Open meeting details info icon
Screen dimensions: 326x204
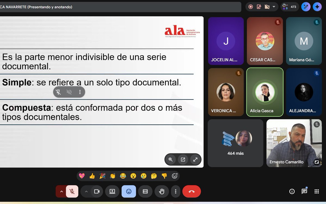[292, 191]
